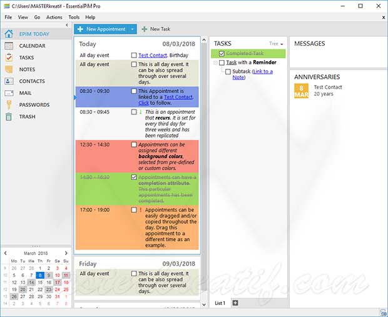Click the agenda scrollbar down arrow

coord(204,304)
